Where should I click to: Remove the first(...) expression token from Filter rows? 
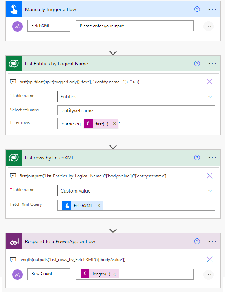point(114,124)
